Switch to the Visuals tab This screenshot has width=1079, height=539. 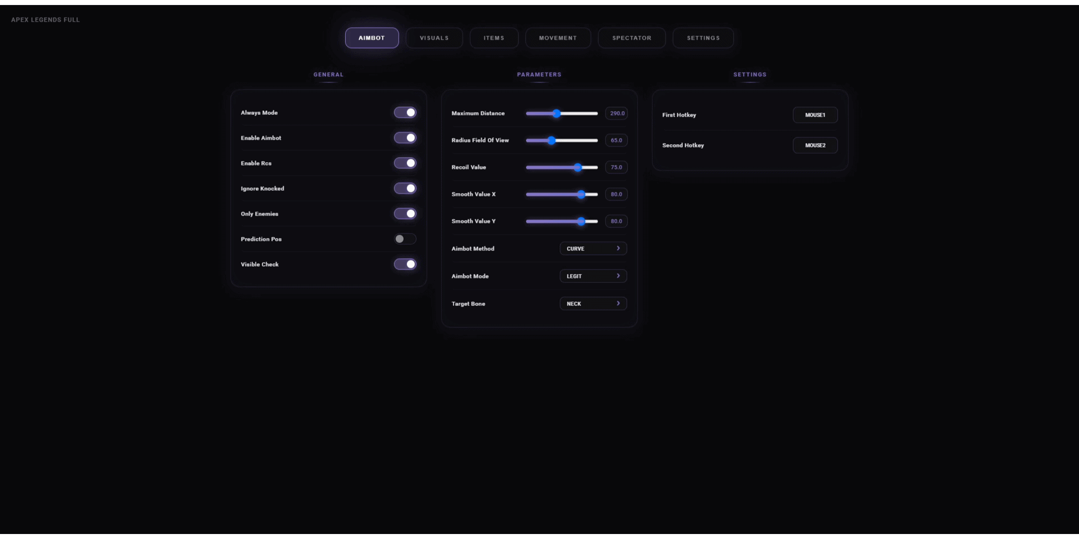434,38
